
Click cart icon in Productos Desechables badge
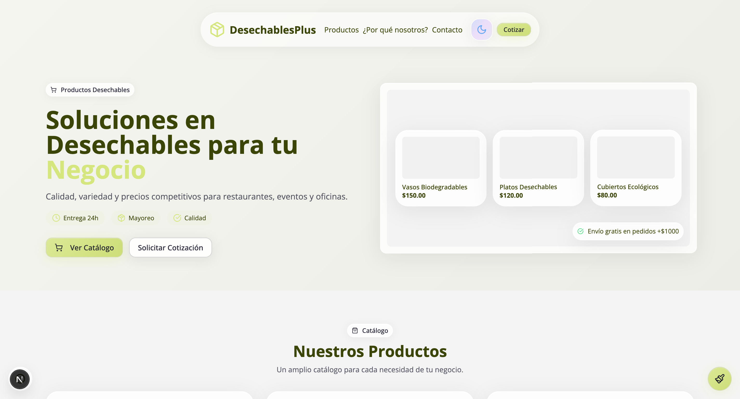54,90
